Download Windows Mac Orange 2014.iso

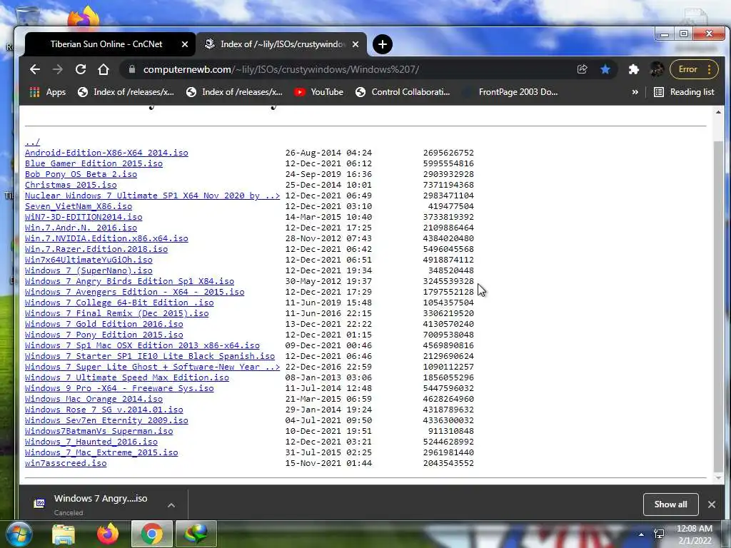(94, 400)
